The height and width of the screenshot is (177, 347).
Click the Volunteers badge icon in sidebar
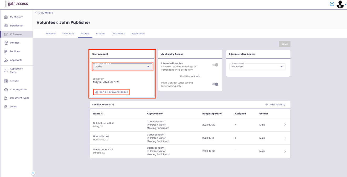pyautogui.click(x=6, y=34)
